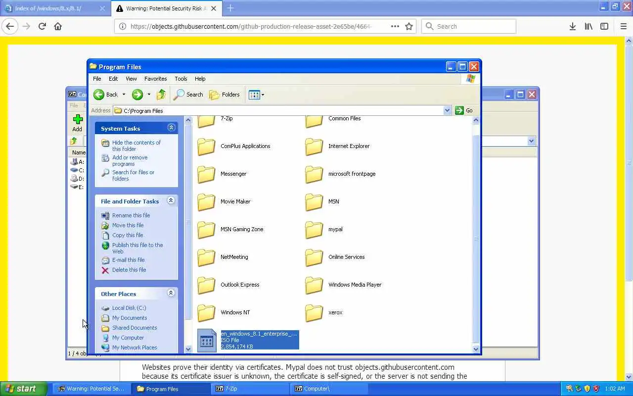Select the A: drive in 7-Zip
Screen dimensions: 633x396
pos(78,162)
